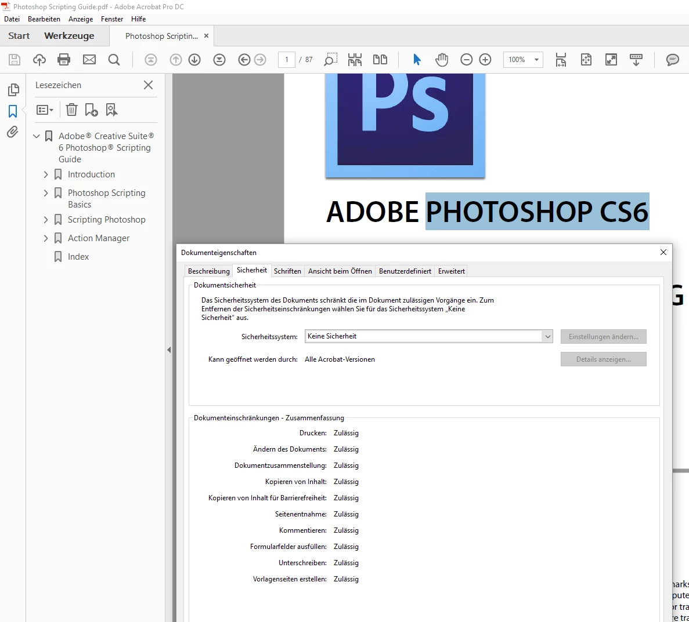Open bookmark options menu dropdown
Image resolution: width=689 pixels, height=622 pixels.
pyautogui.click(x=45, y=110)
